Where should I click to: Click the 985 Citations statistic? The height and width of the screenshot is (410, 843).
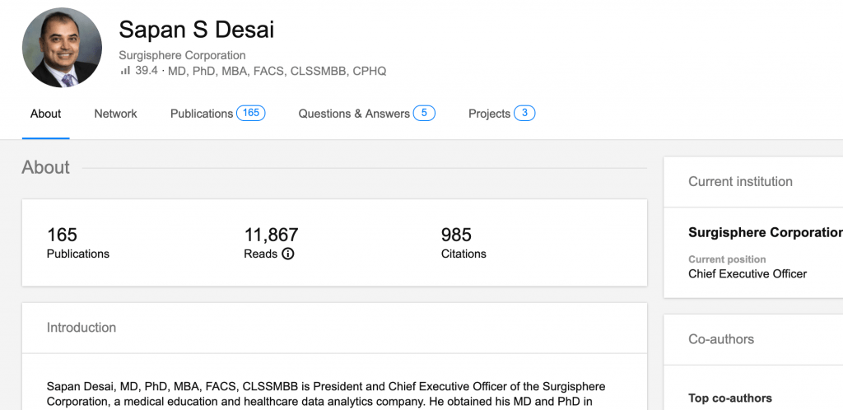click(x=463, y=243)
